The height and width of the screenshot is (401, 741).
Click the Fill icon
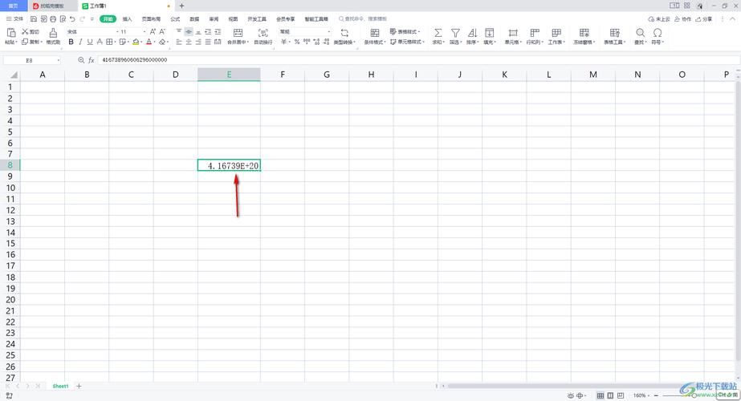(490, 33)
